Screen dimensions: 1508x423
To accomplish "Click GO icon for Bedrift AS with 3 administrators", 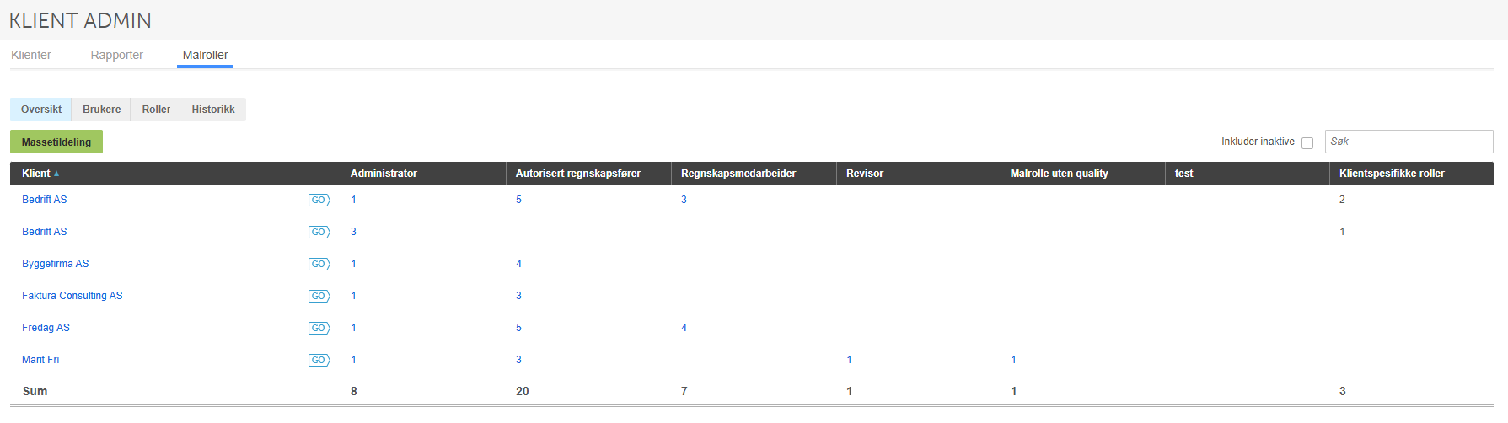I will pos(319,232).
